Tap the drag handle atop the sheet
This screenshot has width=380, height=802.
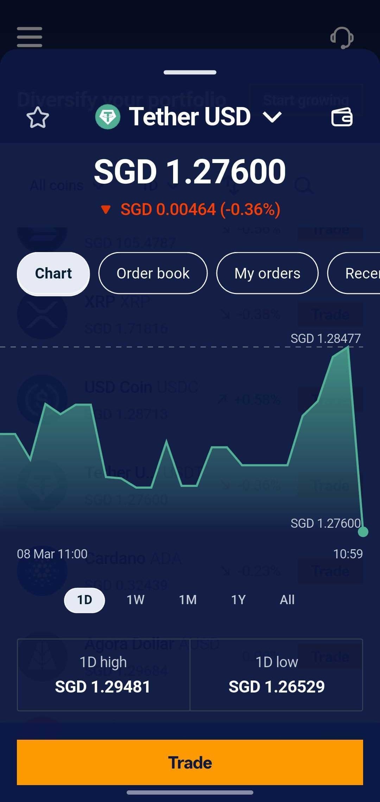coord(190,73)
